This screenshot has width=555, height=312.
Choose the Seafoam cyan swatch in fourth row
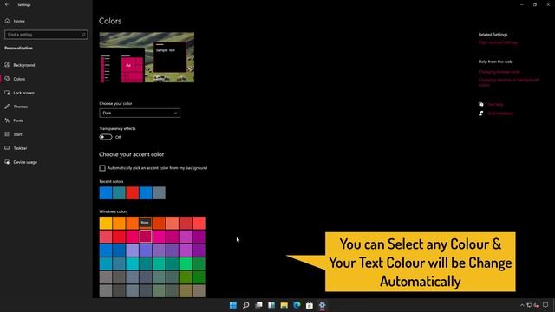[133, 263]
